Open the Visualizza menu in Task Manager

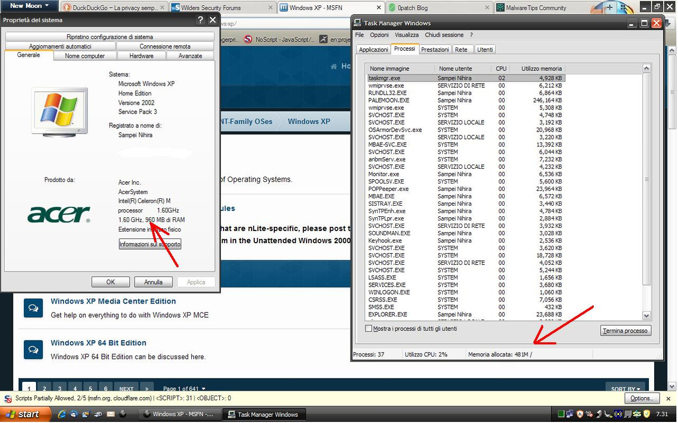pyautogui.click(x=407, y=35)
